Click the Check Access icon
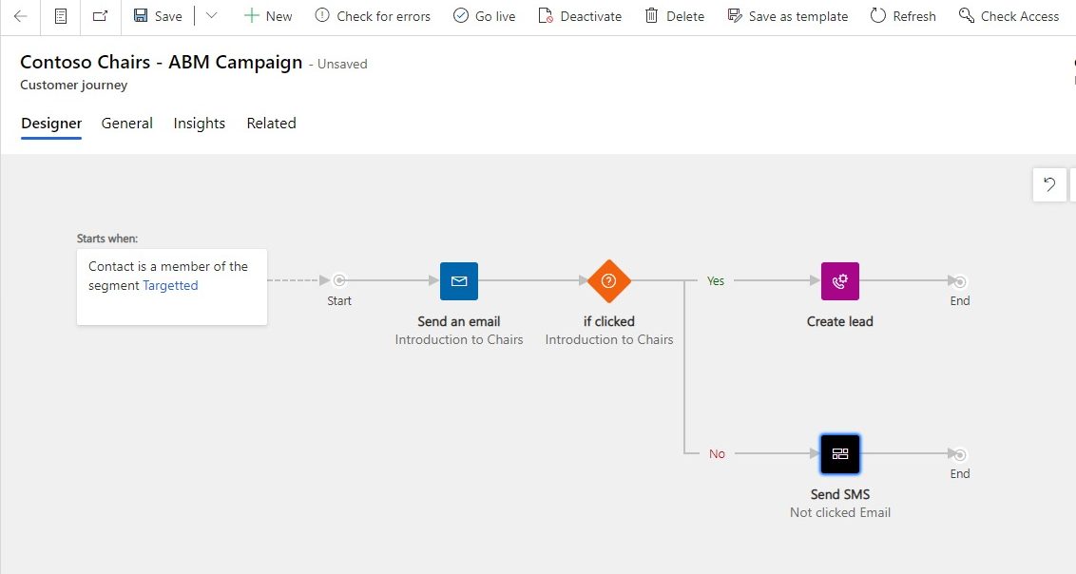This screenshot has width=1076, height=574. pyautogui.click(x=965, y=16)
